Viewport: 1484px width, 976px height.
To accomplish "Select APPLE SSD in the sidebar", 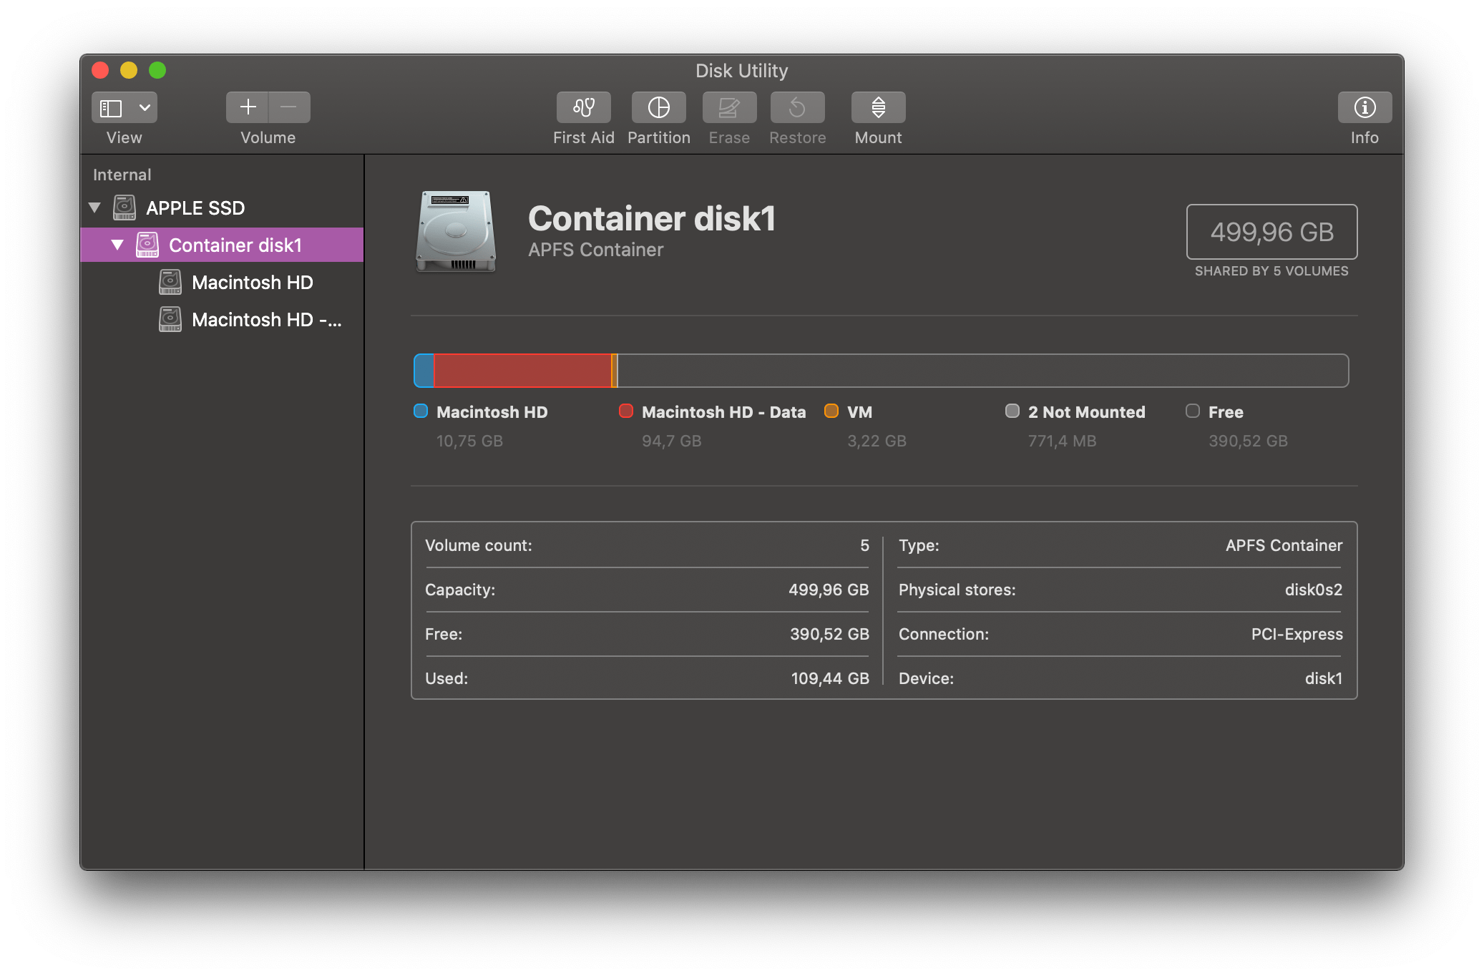I will (195, 208).
